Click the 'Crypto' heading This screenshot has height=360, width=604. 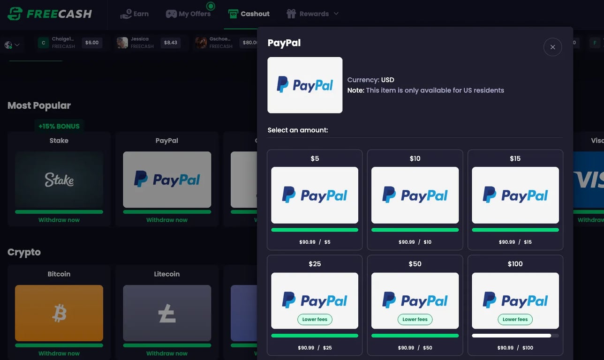24,252
